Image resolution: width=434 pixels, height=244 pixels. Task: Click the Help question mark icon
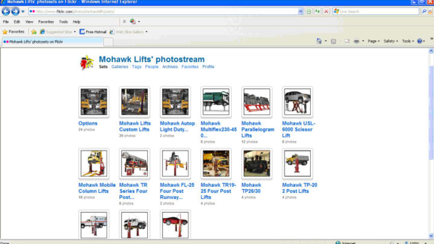click(419, 41)
